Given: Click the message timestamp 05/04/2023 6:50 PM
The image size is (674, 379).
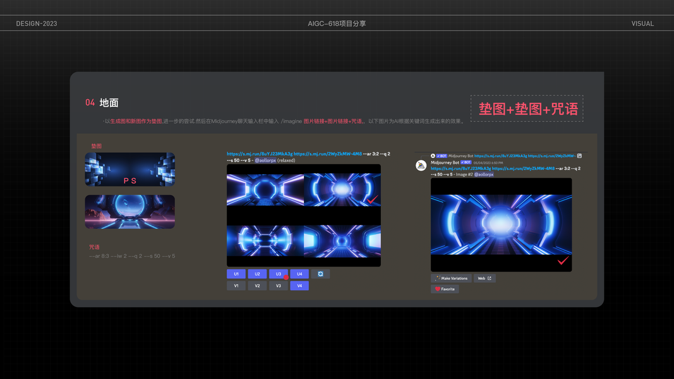Looking at the screenshot, I should click(x=488, y=163).
